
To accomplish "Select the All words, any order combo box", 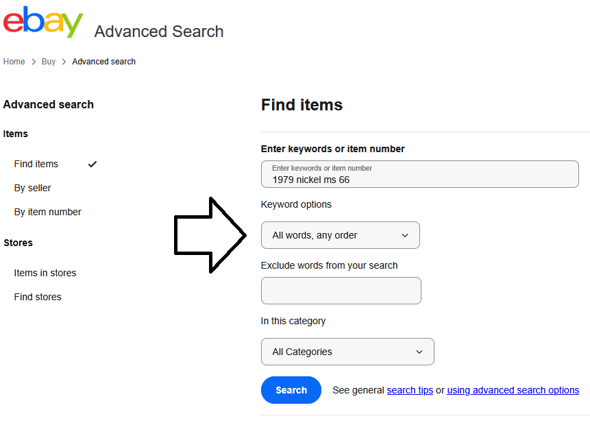I will tap(340, 235).
